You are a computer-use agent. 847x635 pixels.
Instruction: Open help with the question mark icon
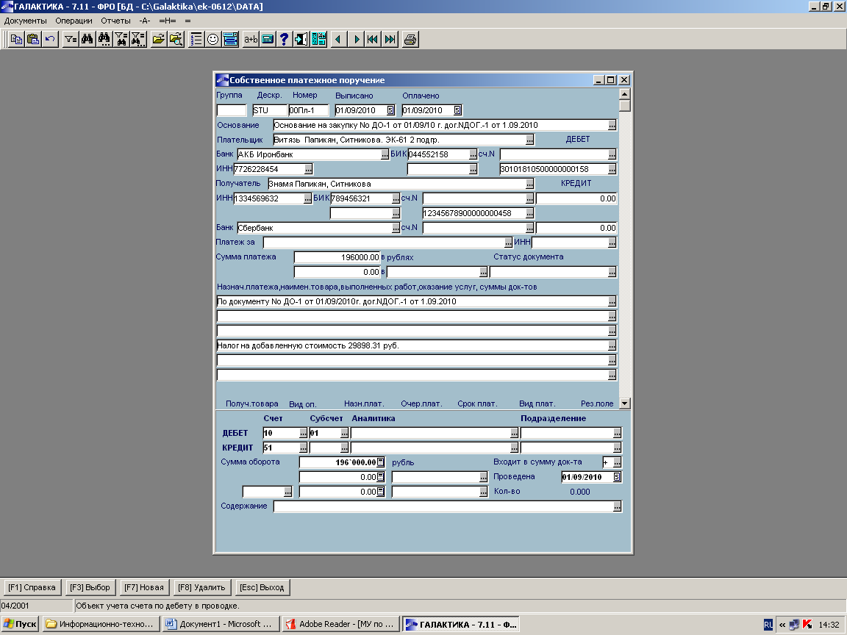(x=285, y=40)
